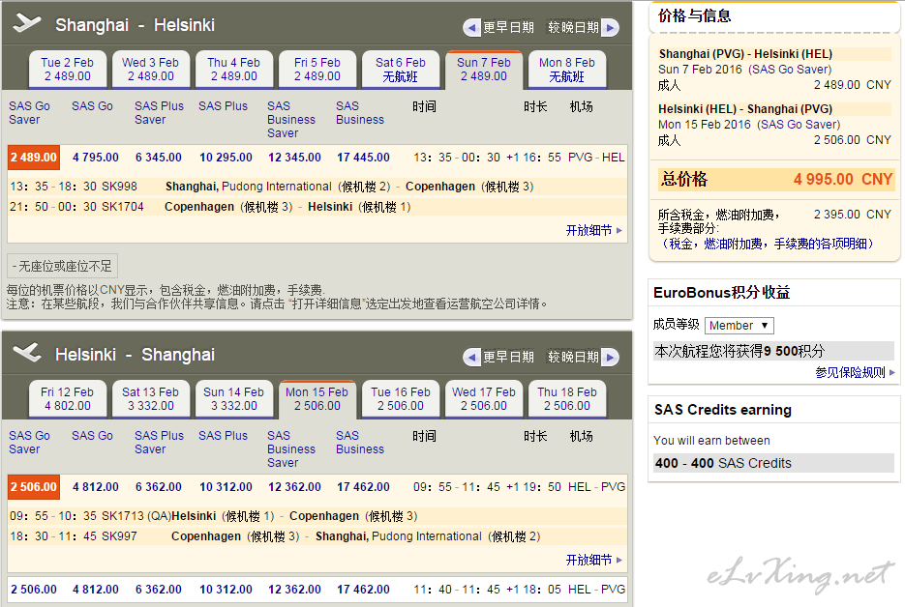Choose the Tue 16 Feb return date tab
The image size is (905, 607).
coord(401,399)
